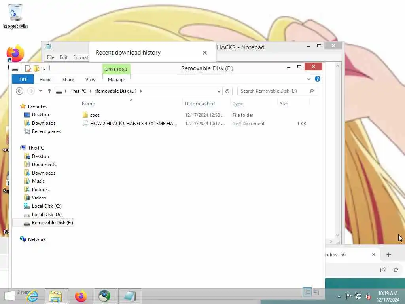Open the Edit menu in Notepad

click(64, 57)
